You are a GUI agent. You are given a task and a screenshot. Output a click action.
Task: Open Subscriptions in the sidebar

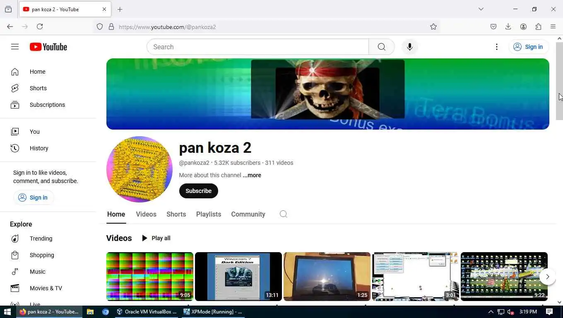click(x=48, y=105)
